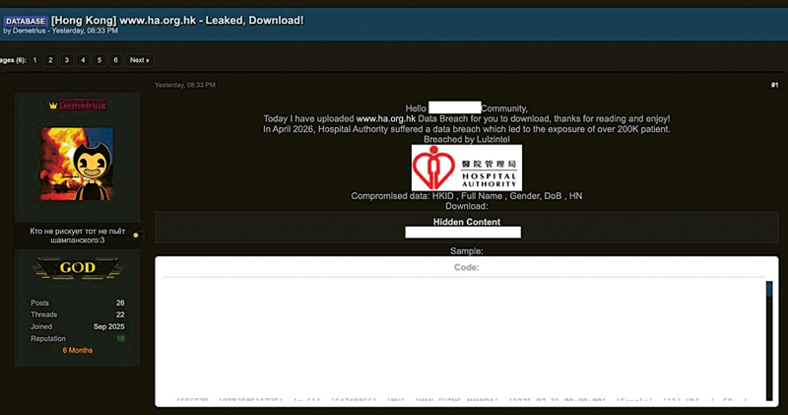
Task: Click the green reputation score 10
Action: pyautogui.click(x=121, y=338)
